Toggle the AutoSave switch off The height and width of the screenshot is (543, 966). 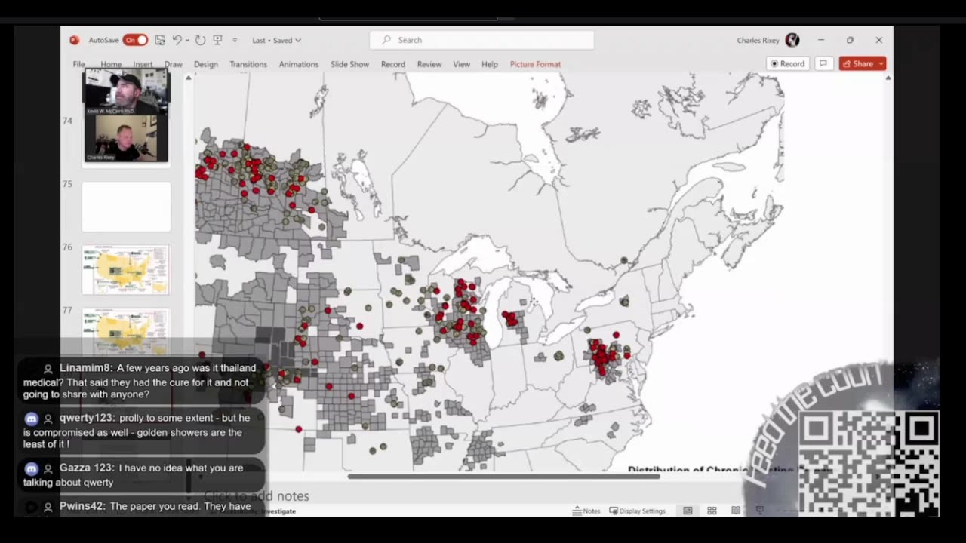[x=136, y=40]
